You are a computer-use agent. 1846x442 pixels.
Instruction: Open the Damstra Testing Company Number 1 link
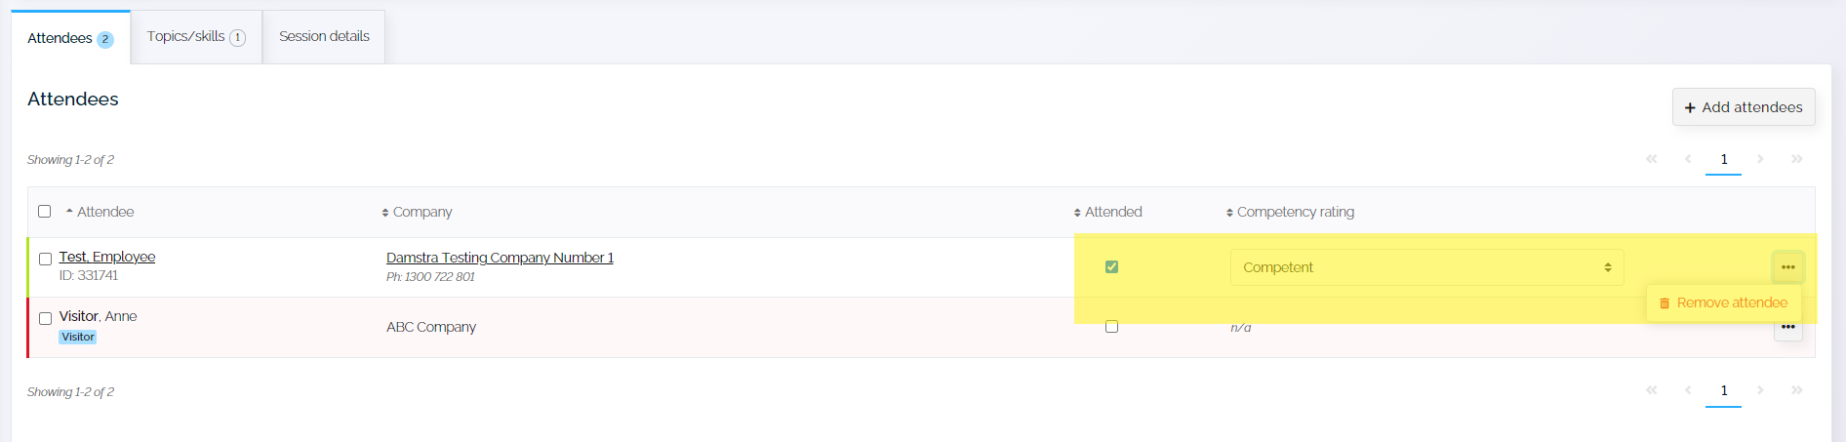point(500,258)
